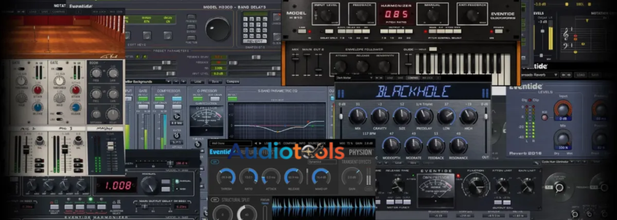Click the Omnipressor Atten Limit knob
The image size is (617, 220).
point(501,186)
